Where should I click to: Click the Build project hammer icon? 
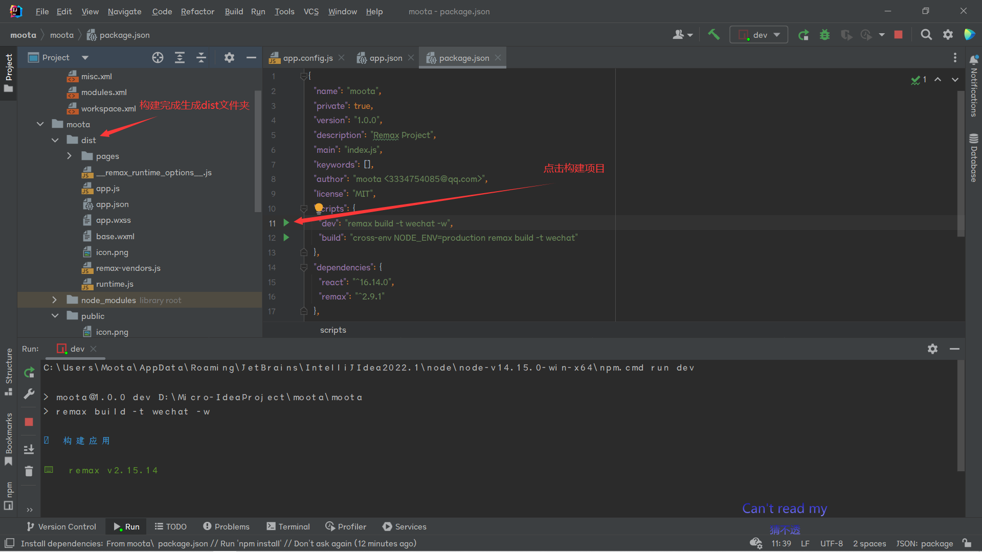click(x=713, y=35)
